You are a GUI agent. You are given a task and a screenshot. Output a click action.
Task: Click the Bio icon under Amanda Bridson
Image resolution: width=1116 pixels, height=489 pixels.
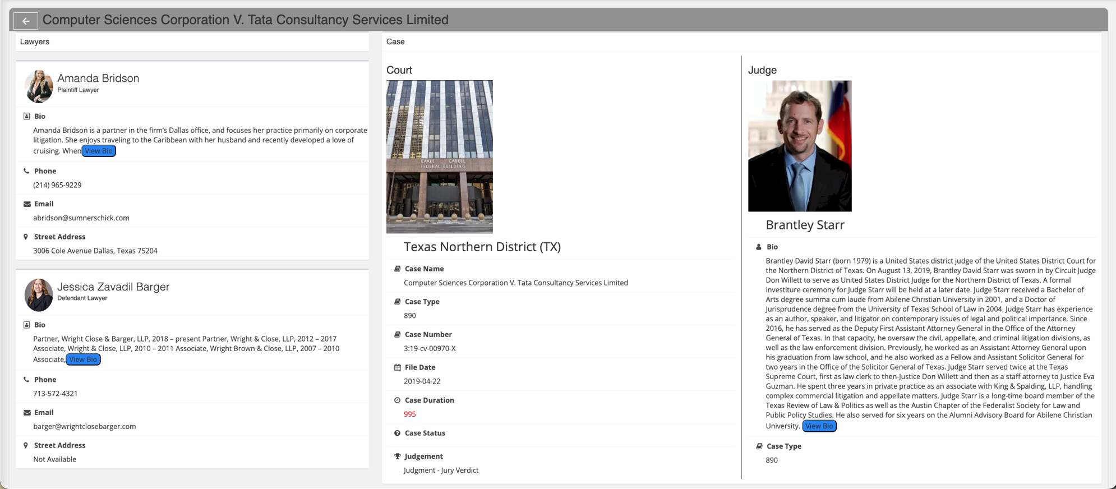click(x=26, y=116)
